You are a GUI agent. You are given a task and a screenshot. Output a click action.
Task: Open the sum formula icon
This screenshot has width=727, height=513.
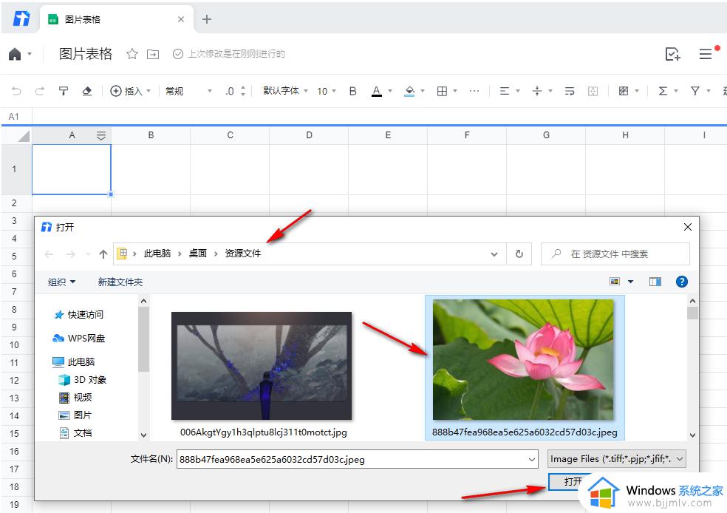pyautogui.click(x=663, y=91)
